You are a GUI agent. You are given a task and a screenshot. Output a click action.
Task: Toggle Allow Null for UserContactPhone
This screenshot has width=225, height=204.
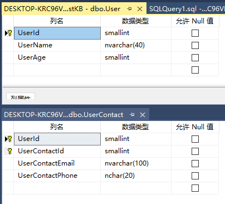[195, 176]
